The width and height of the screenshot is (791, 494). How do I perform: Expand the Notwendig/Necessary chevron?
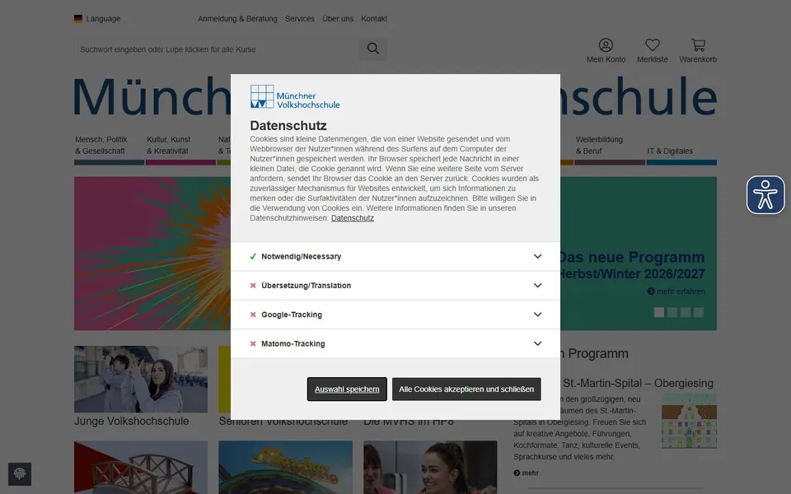(x=538, y=256)
